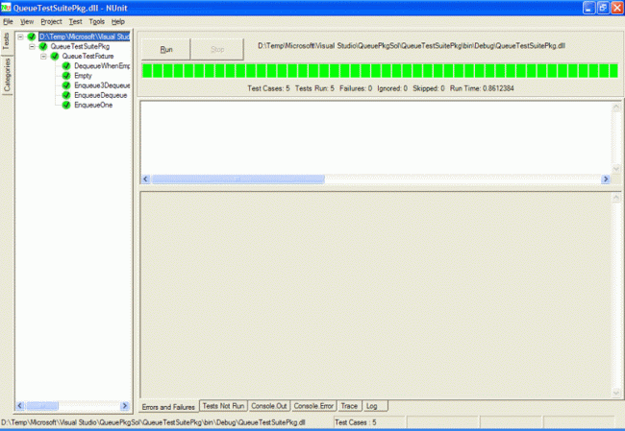625x431 pixels.
Task: Switch to the Errors and Failures tab
Action: [168, 407]
